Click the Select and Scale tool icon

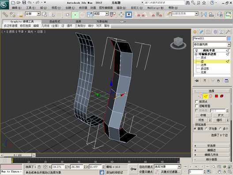[89, 15]
